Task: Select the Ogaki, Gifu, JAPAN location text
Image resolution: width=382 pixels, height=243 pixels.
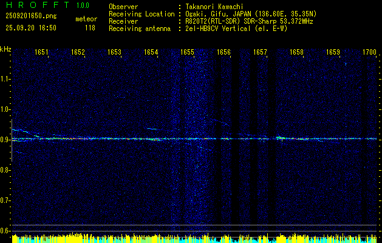Action: coord(251,14)
